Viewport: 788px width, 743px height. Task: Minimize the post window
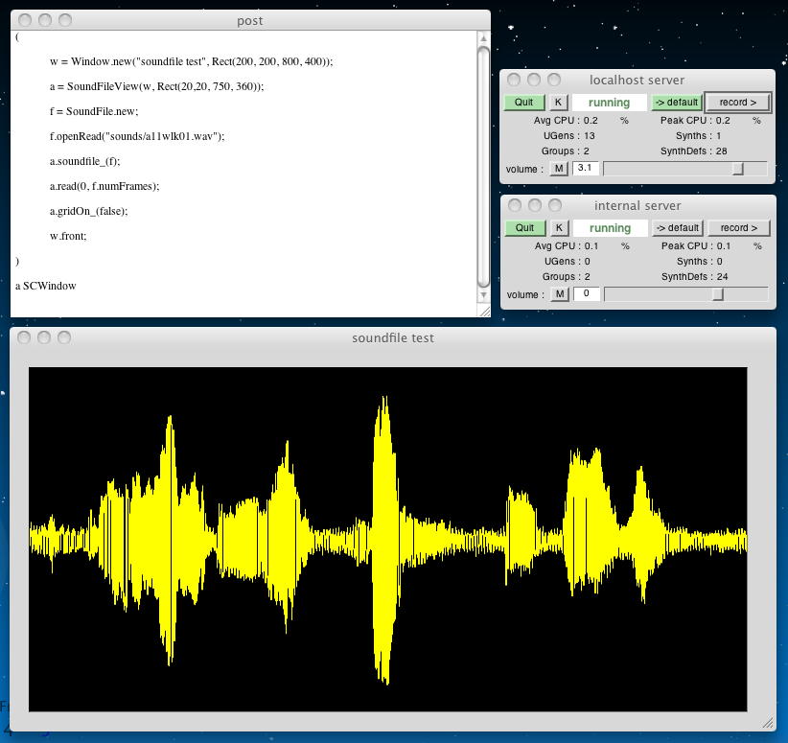point(45,20)
